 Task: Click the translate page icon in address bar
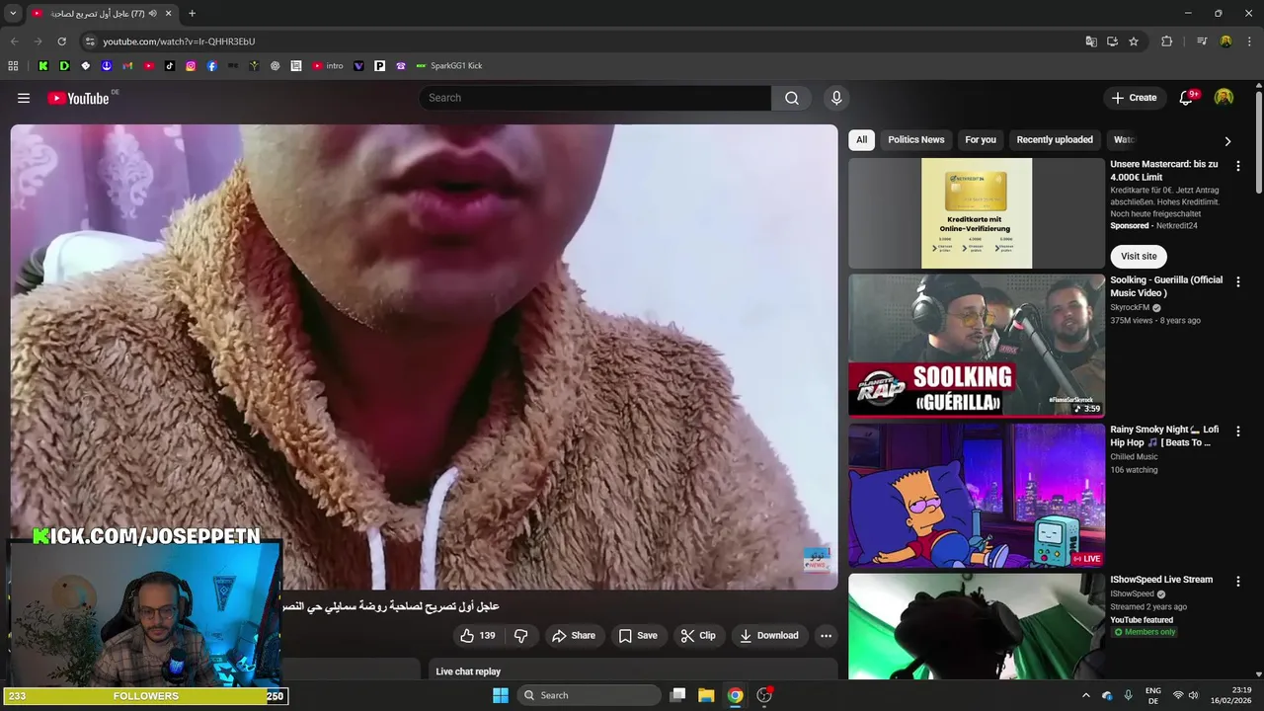(x=1091, y=41)
